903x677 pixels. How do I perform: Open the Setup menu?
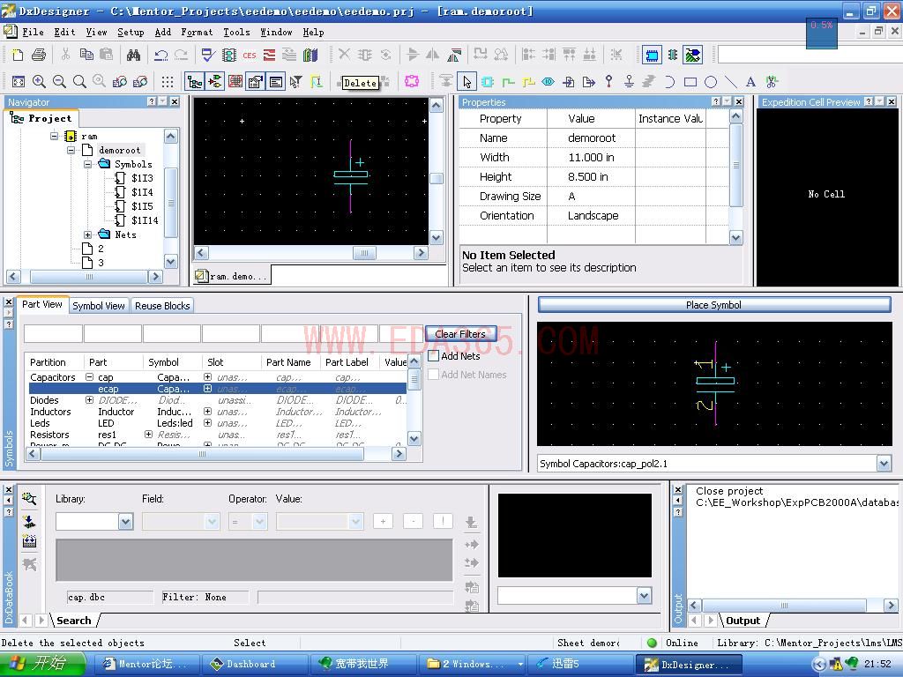coord(131,32)
